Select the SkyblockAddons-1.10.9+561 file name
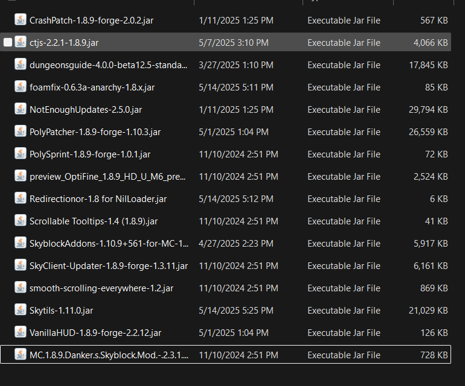 click(109, 244)
